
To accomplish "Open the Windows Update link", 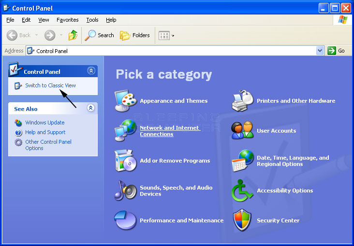I will point(44,123).
